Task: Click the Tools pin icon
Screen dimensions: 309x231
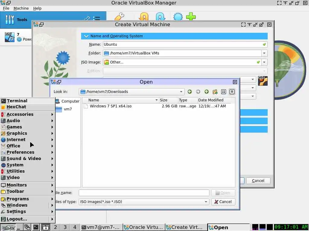Action: [87, 19]
